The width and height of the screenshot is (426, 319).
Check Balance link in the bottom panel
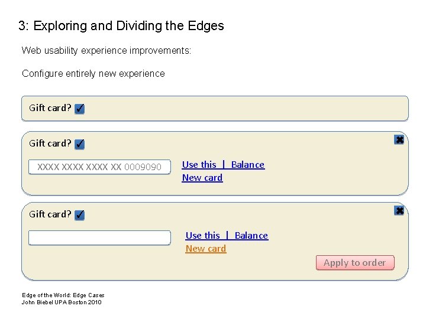251,236
